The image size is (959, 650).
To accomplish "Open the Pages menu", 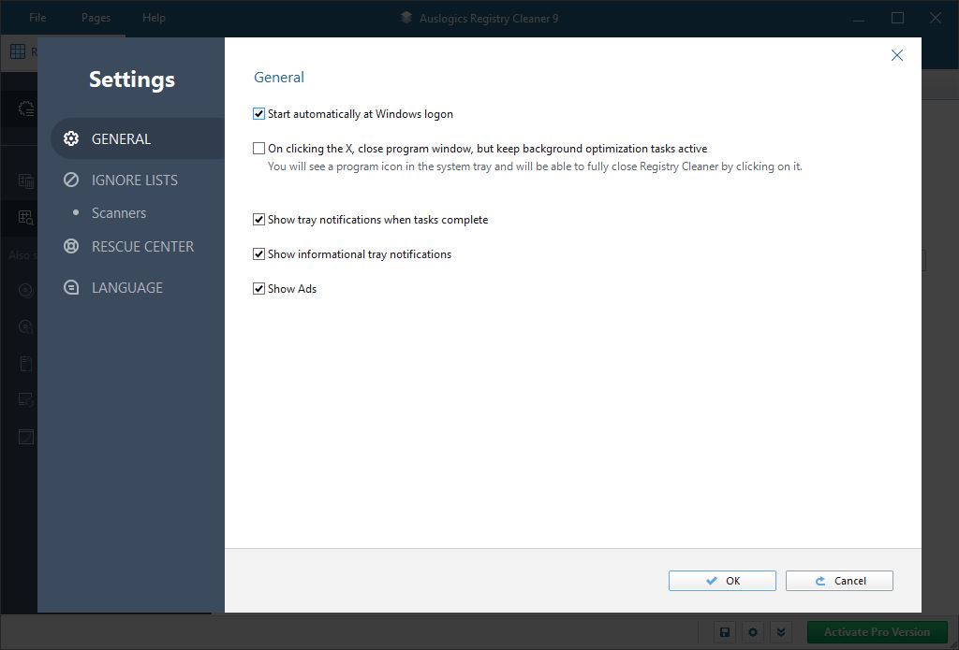I will [x=96, y=18].
